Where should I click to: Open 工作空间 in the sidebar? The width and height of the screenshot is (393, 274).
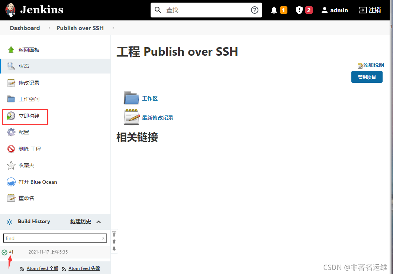point(29,99)
